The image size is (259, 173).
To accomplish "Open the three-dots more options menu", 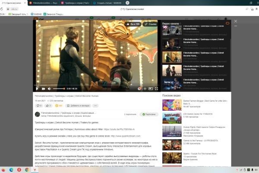I will (95, 106).
